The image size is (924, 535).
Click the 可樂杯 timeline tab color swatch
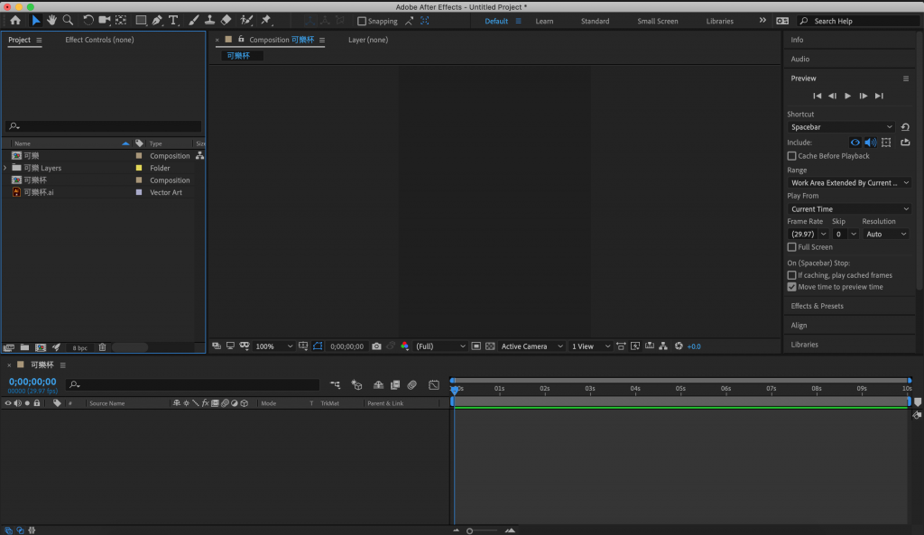point(20,365)
